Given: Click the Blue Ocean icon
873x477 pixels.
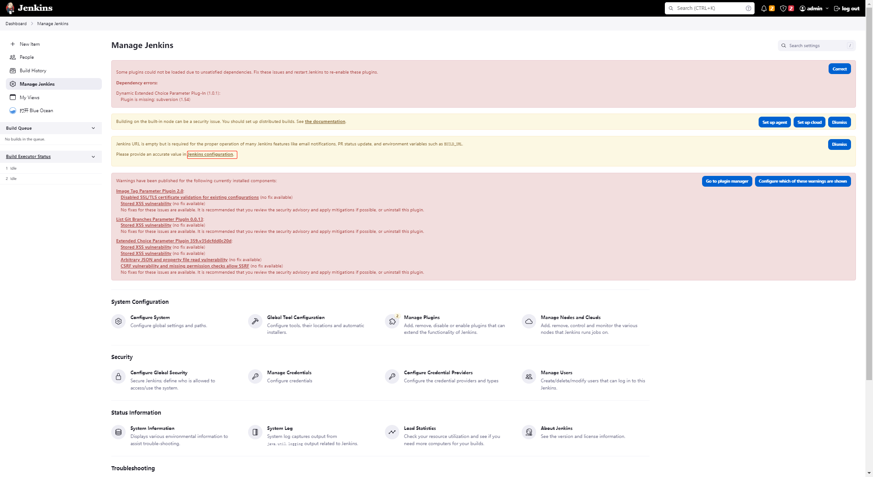Looking at the screenshot, I should (x=13, y=110).
